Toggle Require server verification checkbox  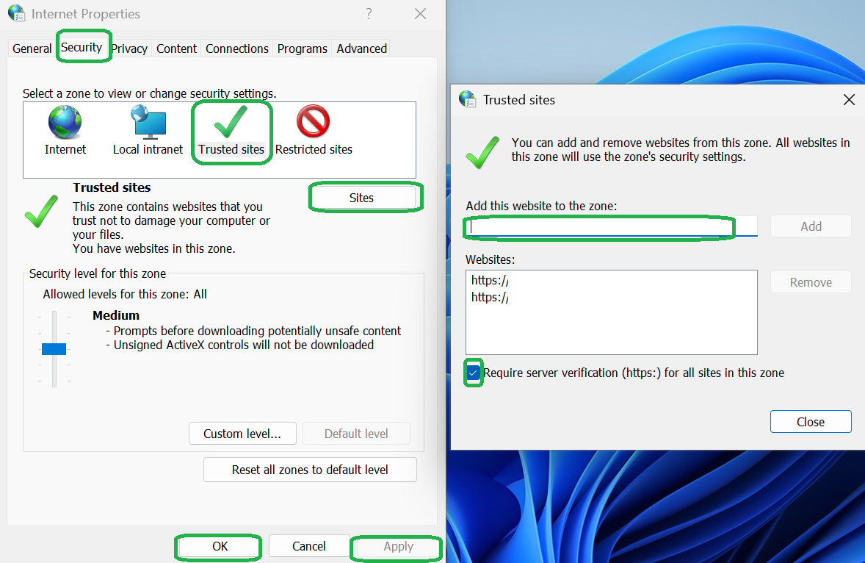474,373
